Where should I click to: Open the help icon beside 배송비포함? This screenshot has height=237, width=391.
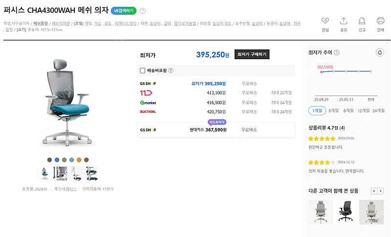point(171,70)
